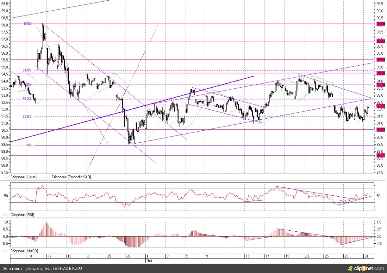387x273 pixels.
Task: Select the 96.84 pink price level tag
Action: pyautogui.click(x=380, y=41)
